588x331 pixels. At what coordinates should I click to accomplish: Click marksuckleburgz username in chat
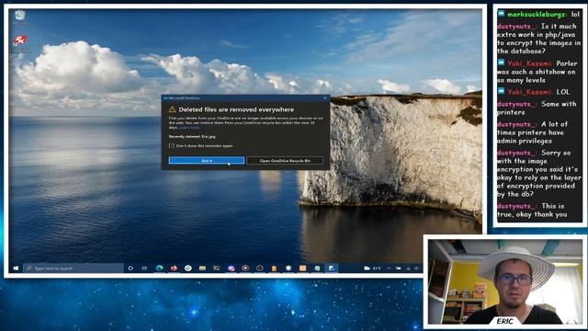[x=537, y=15]
